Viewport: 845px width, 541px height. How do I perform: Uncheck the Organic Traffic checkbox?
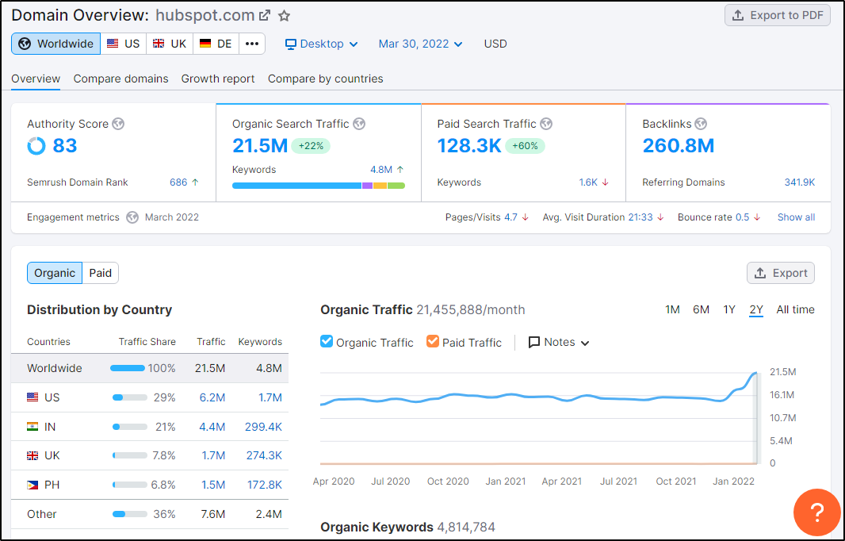327,342
